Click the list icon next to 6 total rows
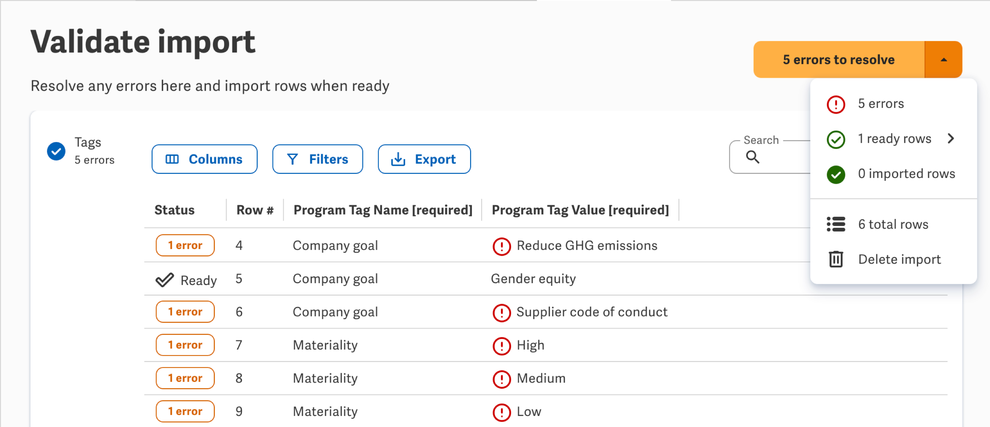 pyautogui.click(x=836, y=224)
